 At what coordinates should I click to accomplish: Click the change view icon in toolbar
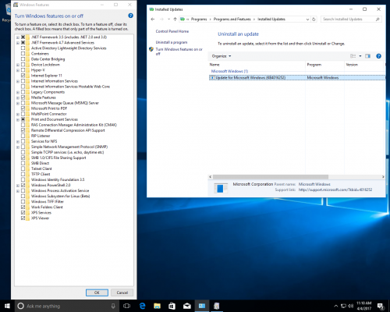coord(353,56)
